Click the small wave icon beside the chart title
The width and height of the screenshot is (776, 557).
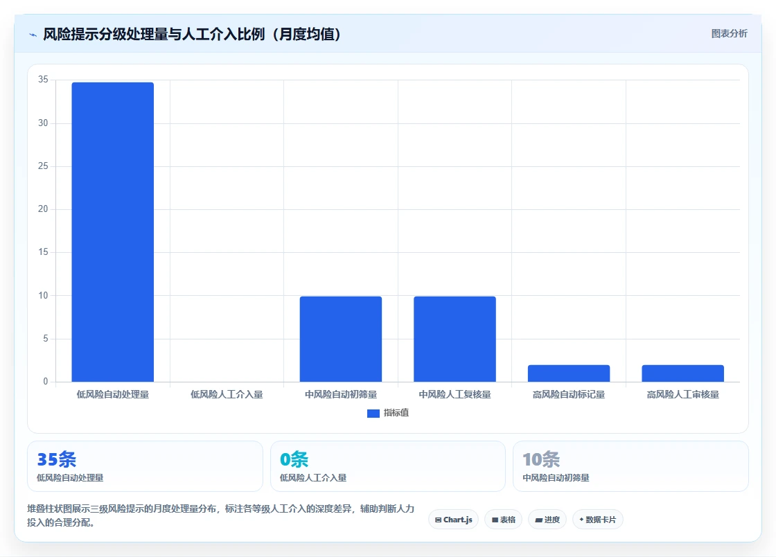coord(33,35)
